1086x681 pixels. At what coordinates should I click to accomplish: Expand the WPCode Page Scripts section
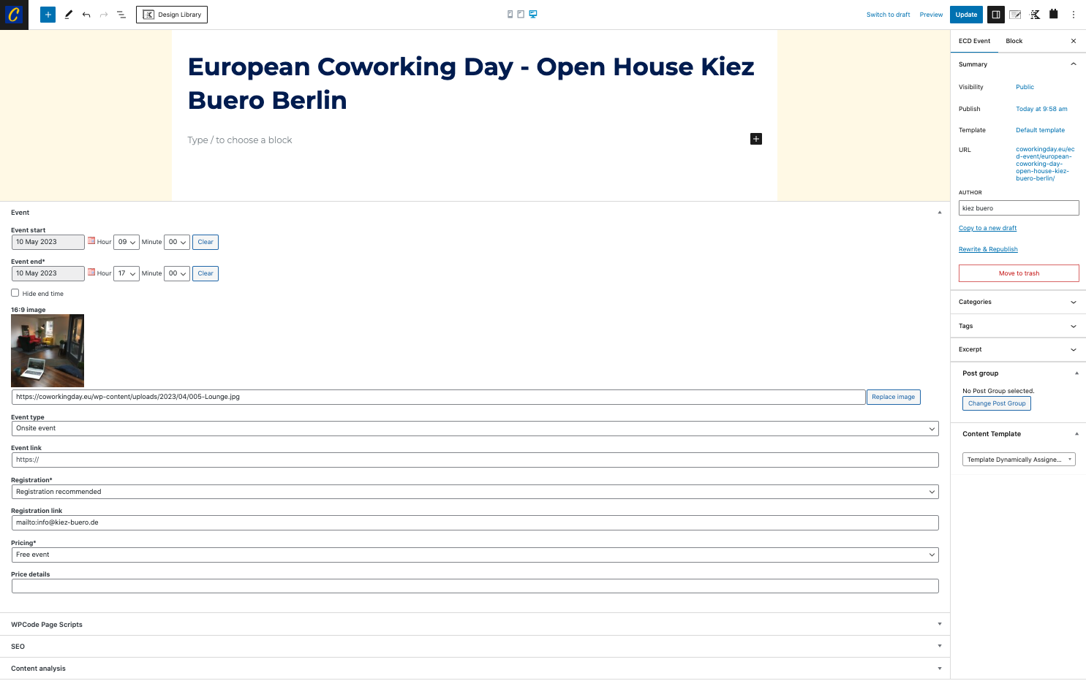[x=475, y=624]
